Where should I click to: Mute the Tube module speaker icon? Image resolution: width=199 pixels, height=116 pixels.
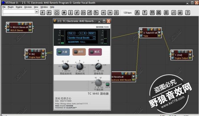tap(159, 36)
